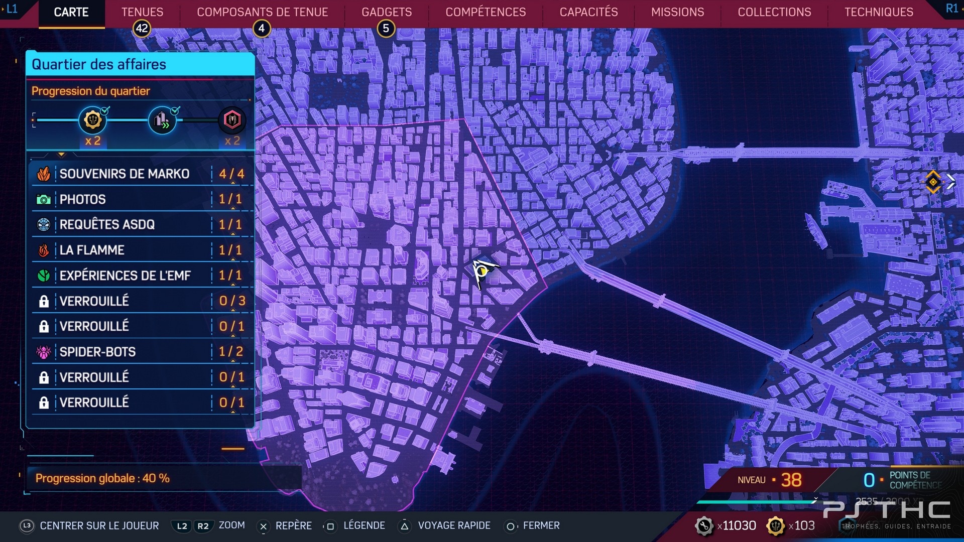
Task: Switch to the MISSIONS tab
Action: point(677,12)
